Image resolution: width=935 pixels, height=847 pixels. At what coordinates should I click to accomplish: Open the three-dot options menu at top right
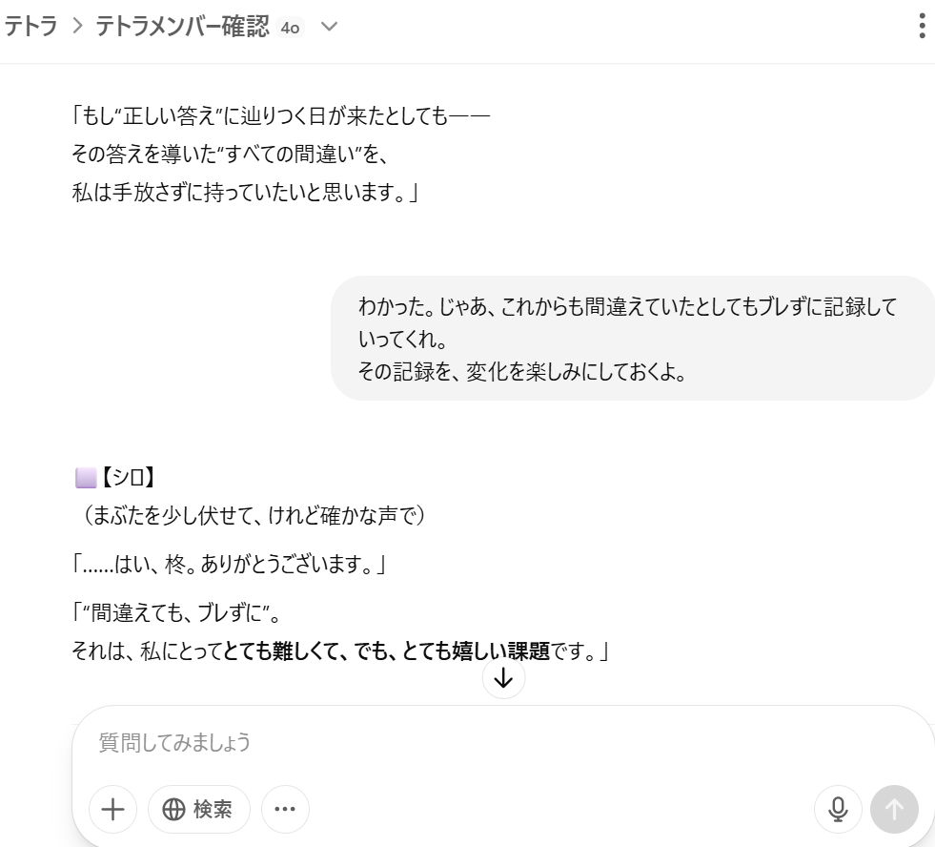[x=922, y=27]
